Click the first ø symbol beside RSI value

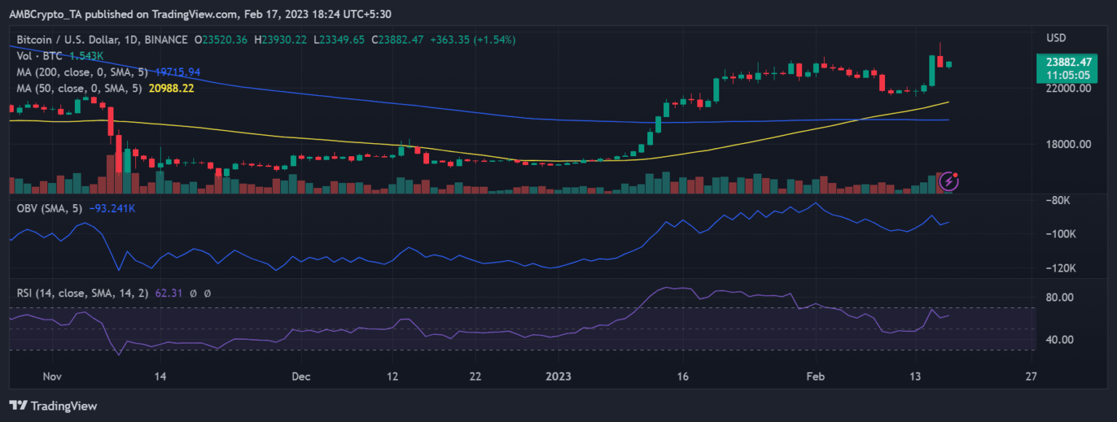194,293
